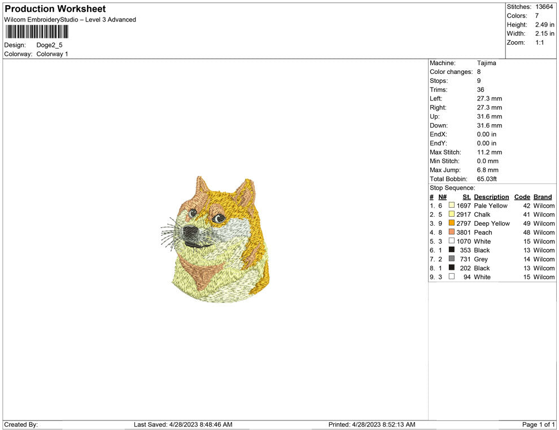Click the Height value '2.49 in'

pyautogui.click(x=544, y=25)
